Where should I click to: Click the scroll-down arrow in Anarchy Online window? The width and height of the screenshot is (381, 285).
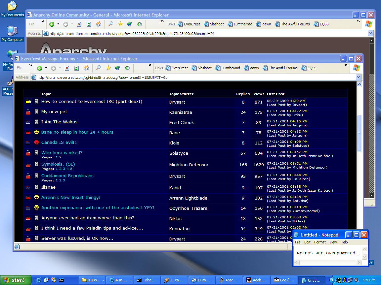pyautogui.click(x=371, y=195)
